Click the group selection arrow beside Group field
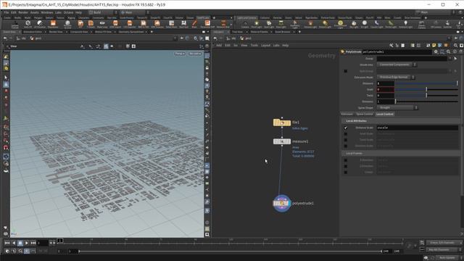The width and height of the screenshot is (464, 261). (x=456, y=58)
